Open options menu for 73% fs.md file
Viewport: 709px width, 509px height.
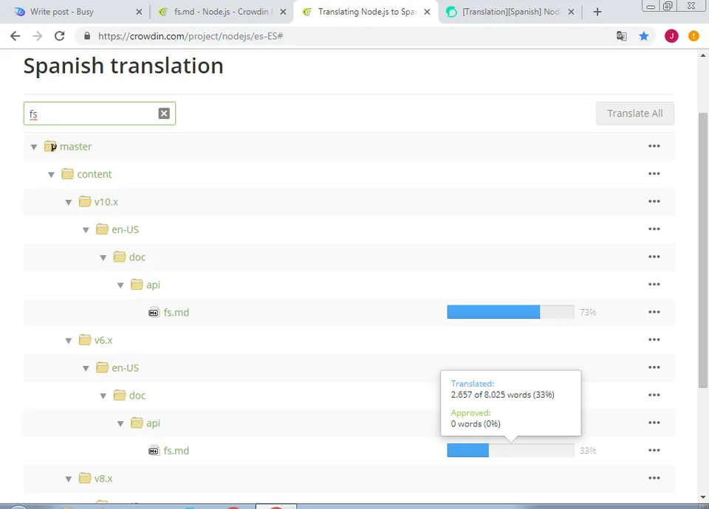point(654,312)
